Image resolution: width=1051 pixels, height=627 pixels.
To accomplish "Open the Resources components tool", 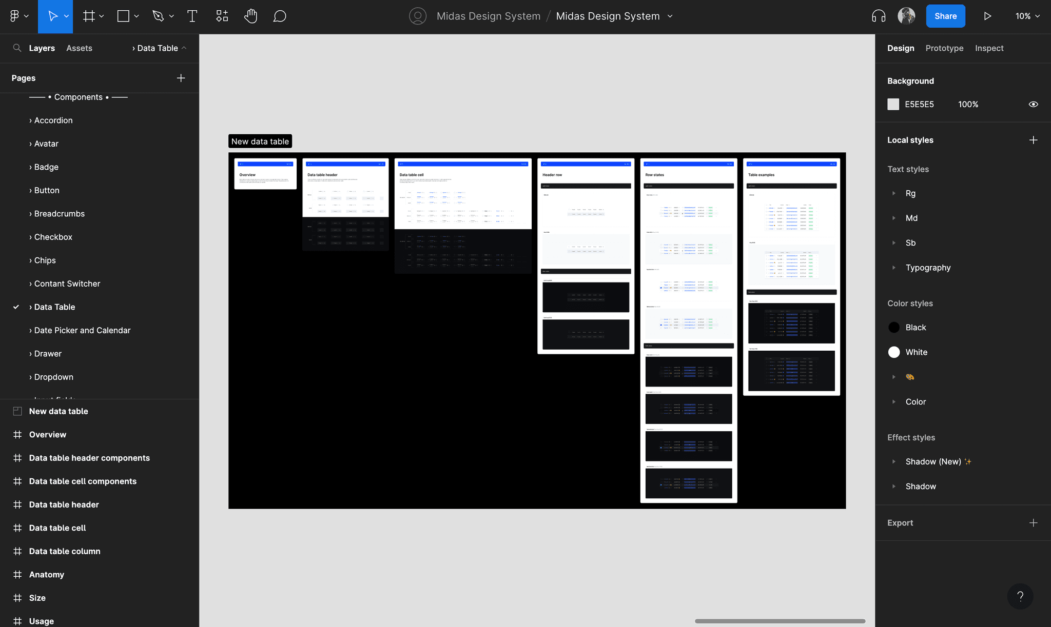I will 222,16.
